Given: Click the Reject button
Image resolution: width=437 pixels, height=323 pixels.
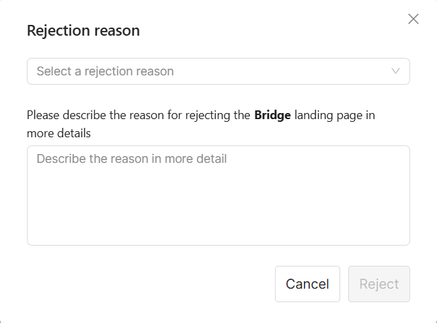Looking at the screenshot, I should pyautogui.click(x=379, y=284).
